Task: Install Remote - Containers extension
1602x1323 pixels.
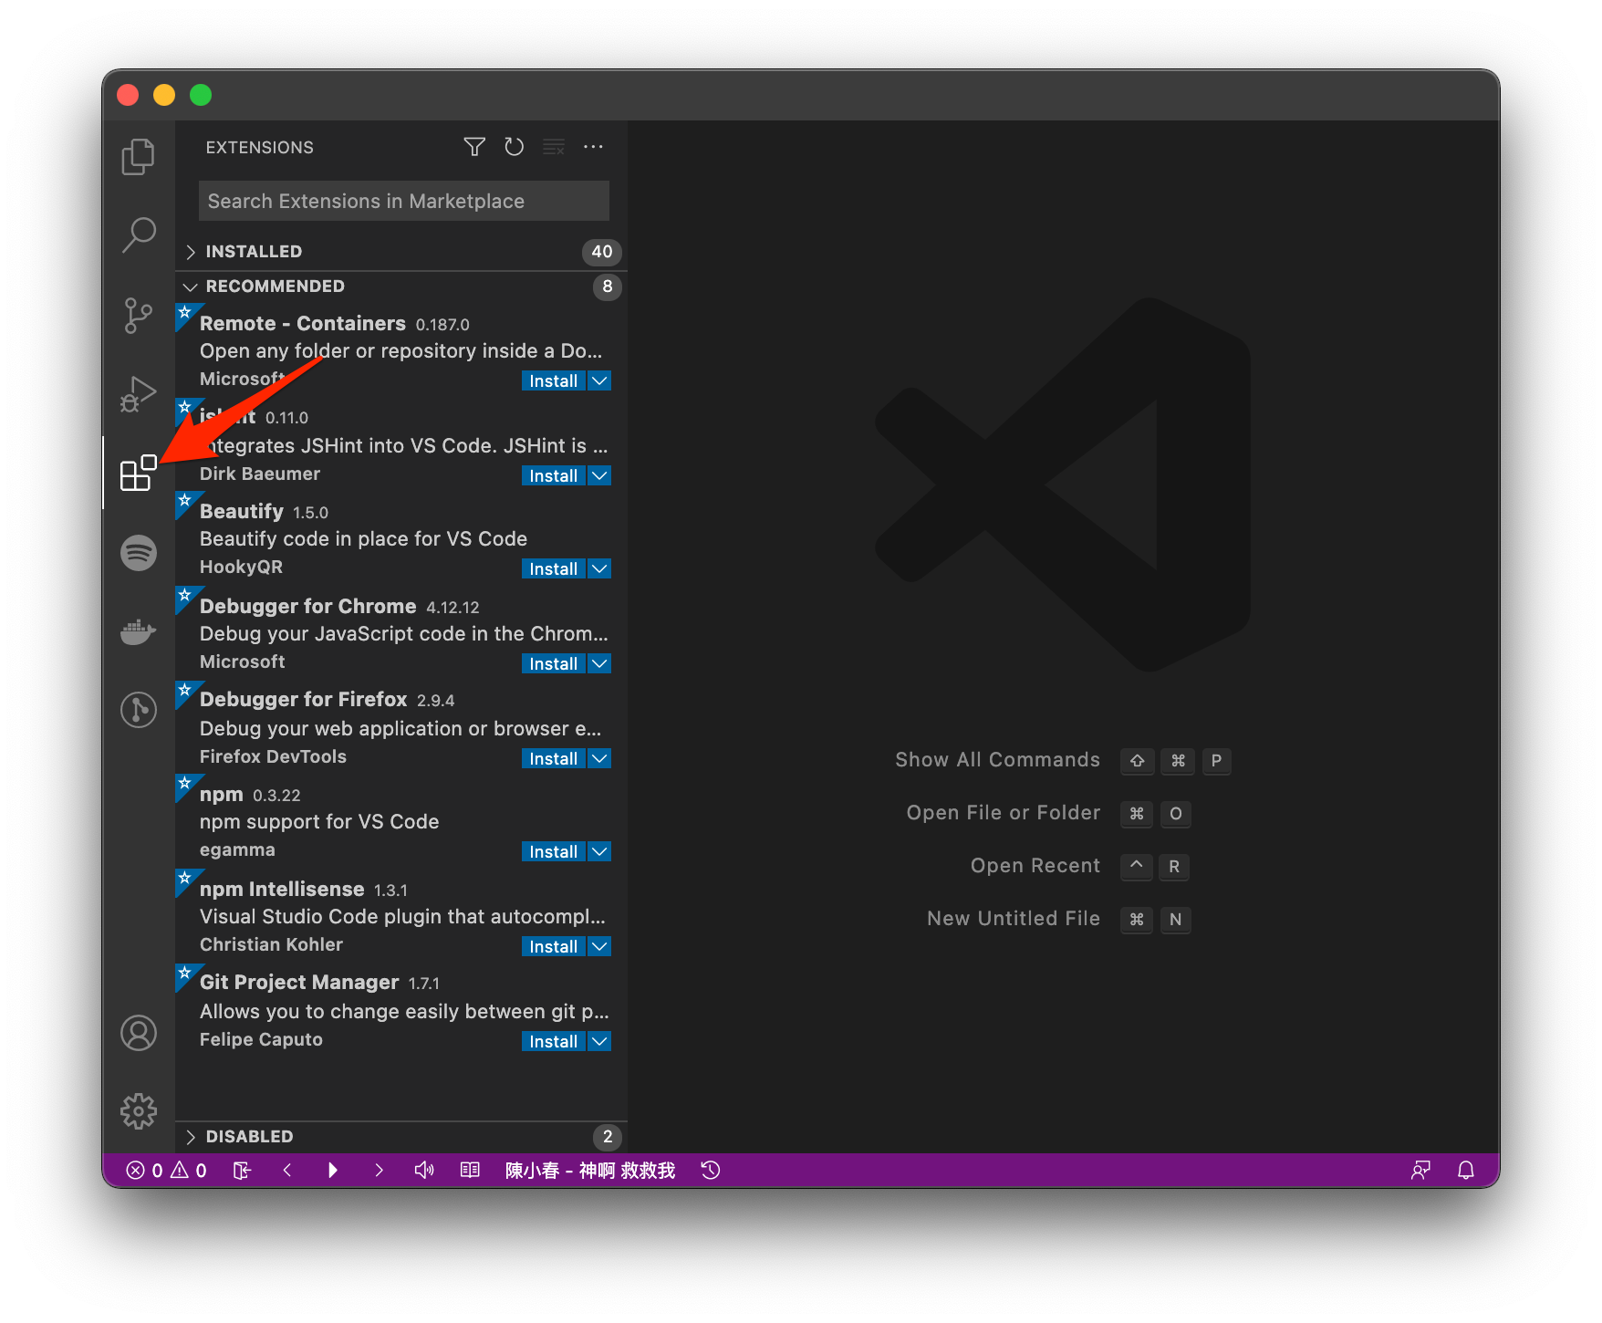Action: [554, 380]
